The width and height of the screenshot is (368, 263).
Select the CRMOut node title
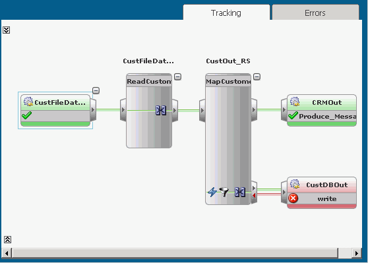coord(326,103)
